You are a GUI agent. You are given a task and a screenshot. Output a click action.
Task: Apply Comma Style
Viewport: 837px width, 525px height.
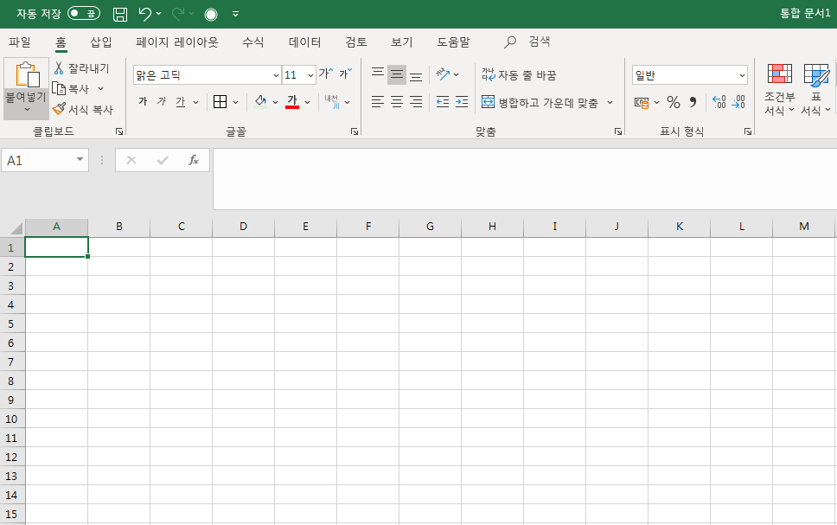click(693, 102)
